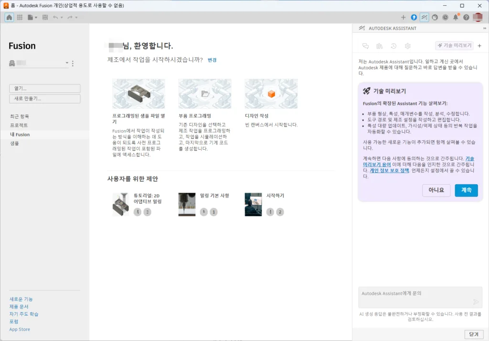Screen dimensions: 489x341
Task: Open notifications bell icon
Action: click(x=456, y=18)
